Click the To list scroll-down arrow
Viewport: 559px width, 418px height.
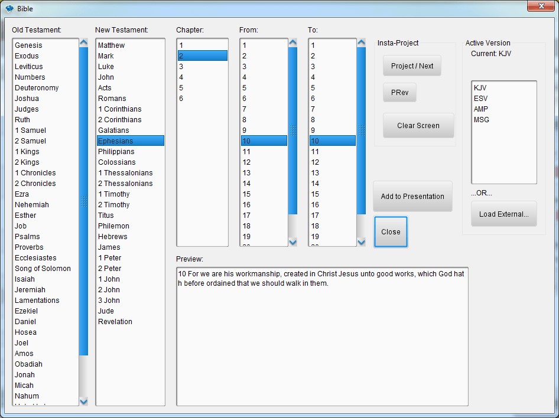point(361,241)
